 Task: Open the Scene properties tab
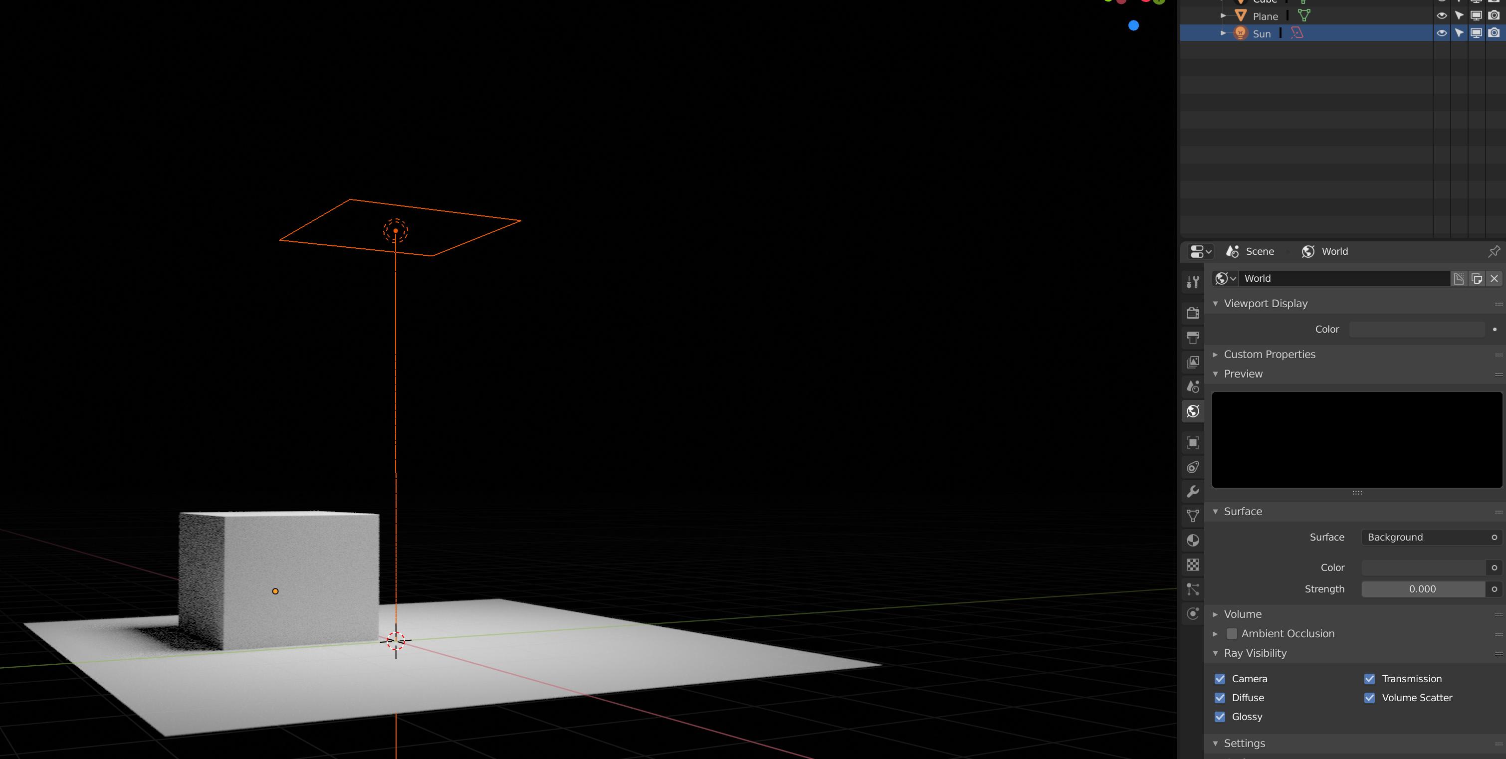click(x=1193, y=386)
